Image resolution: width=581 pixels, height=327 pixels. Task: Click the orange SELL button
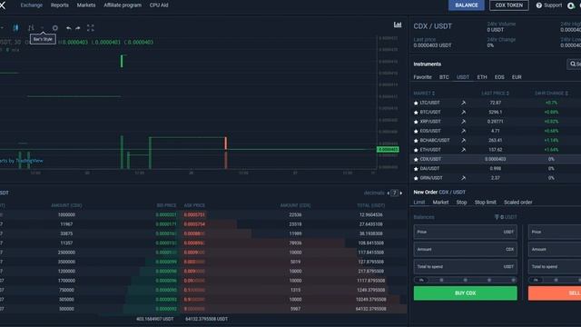tap(555, 292)
